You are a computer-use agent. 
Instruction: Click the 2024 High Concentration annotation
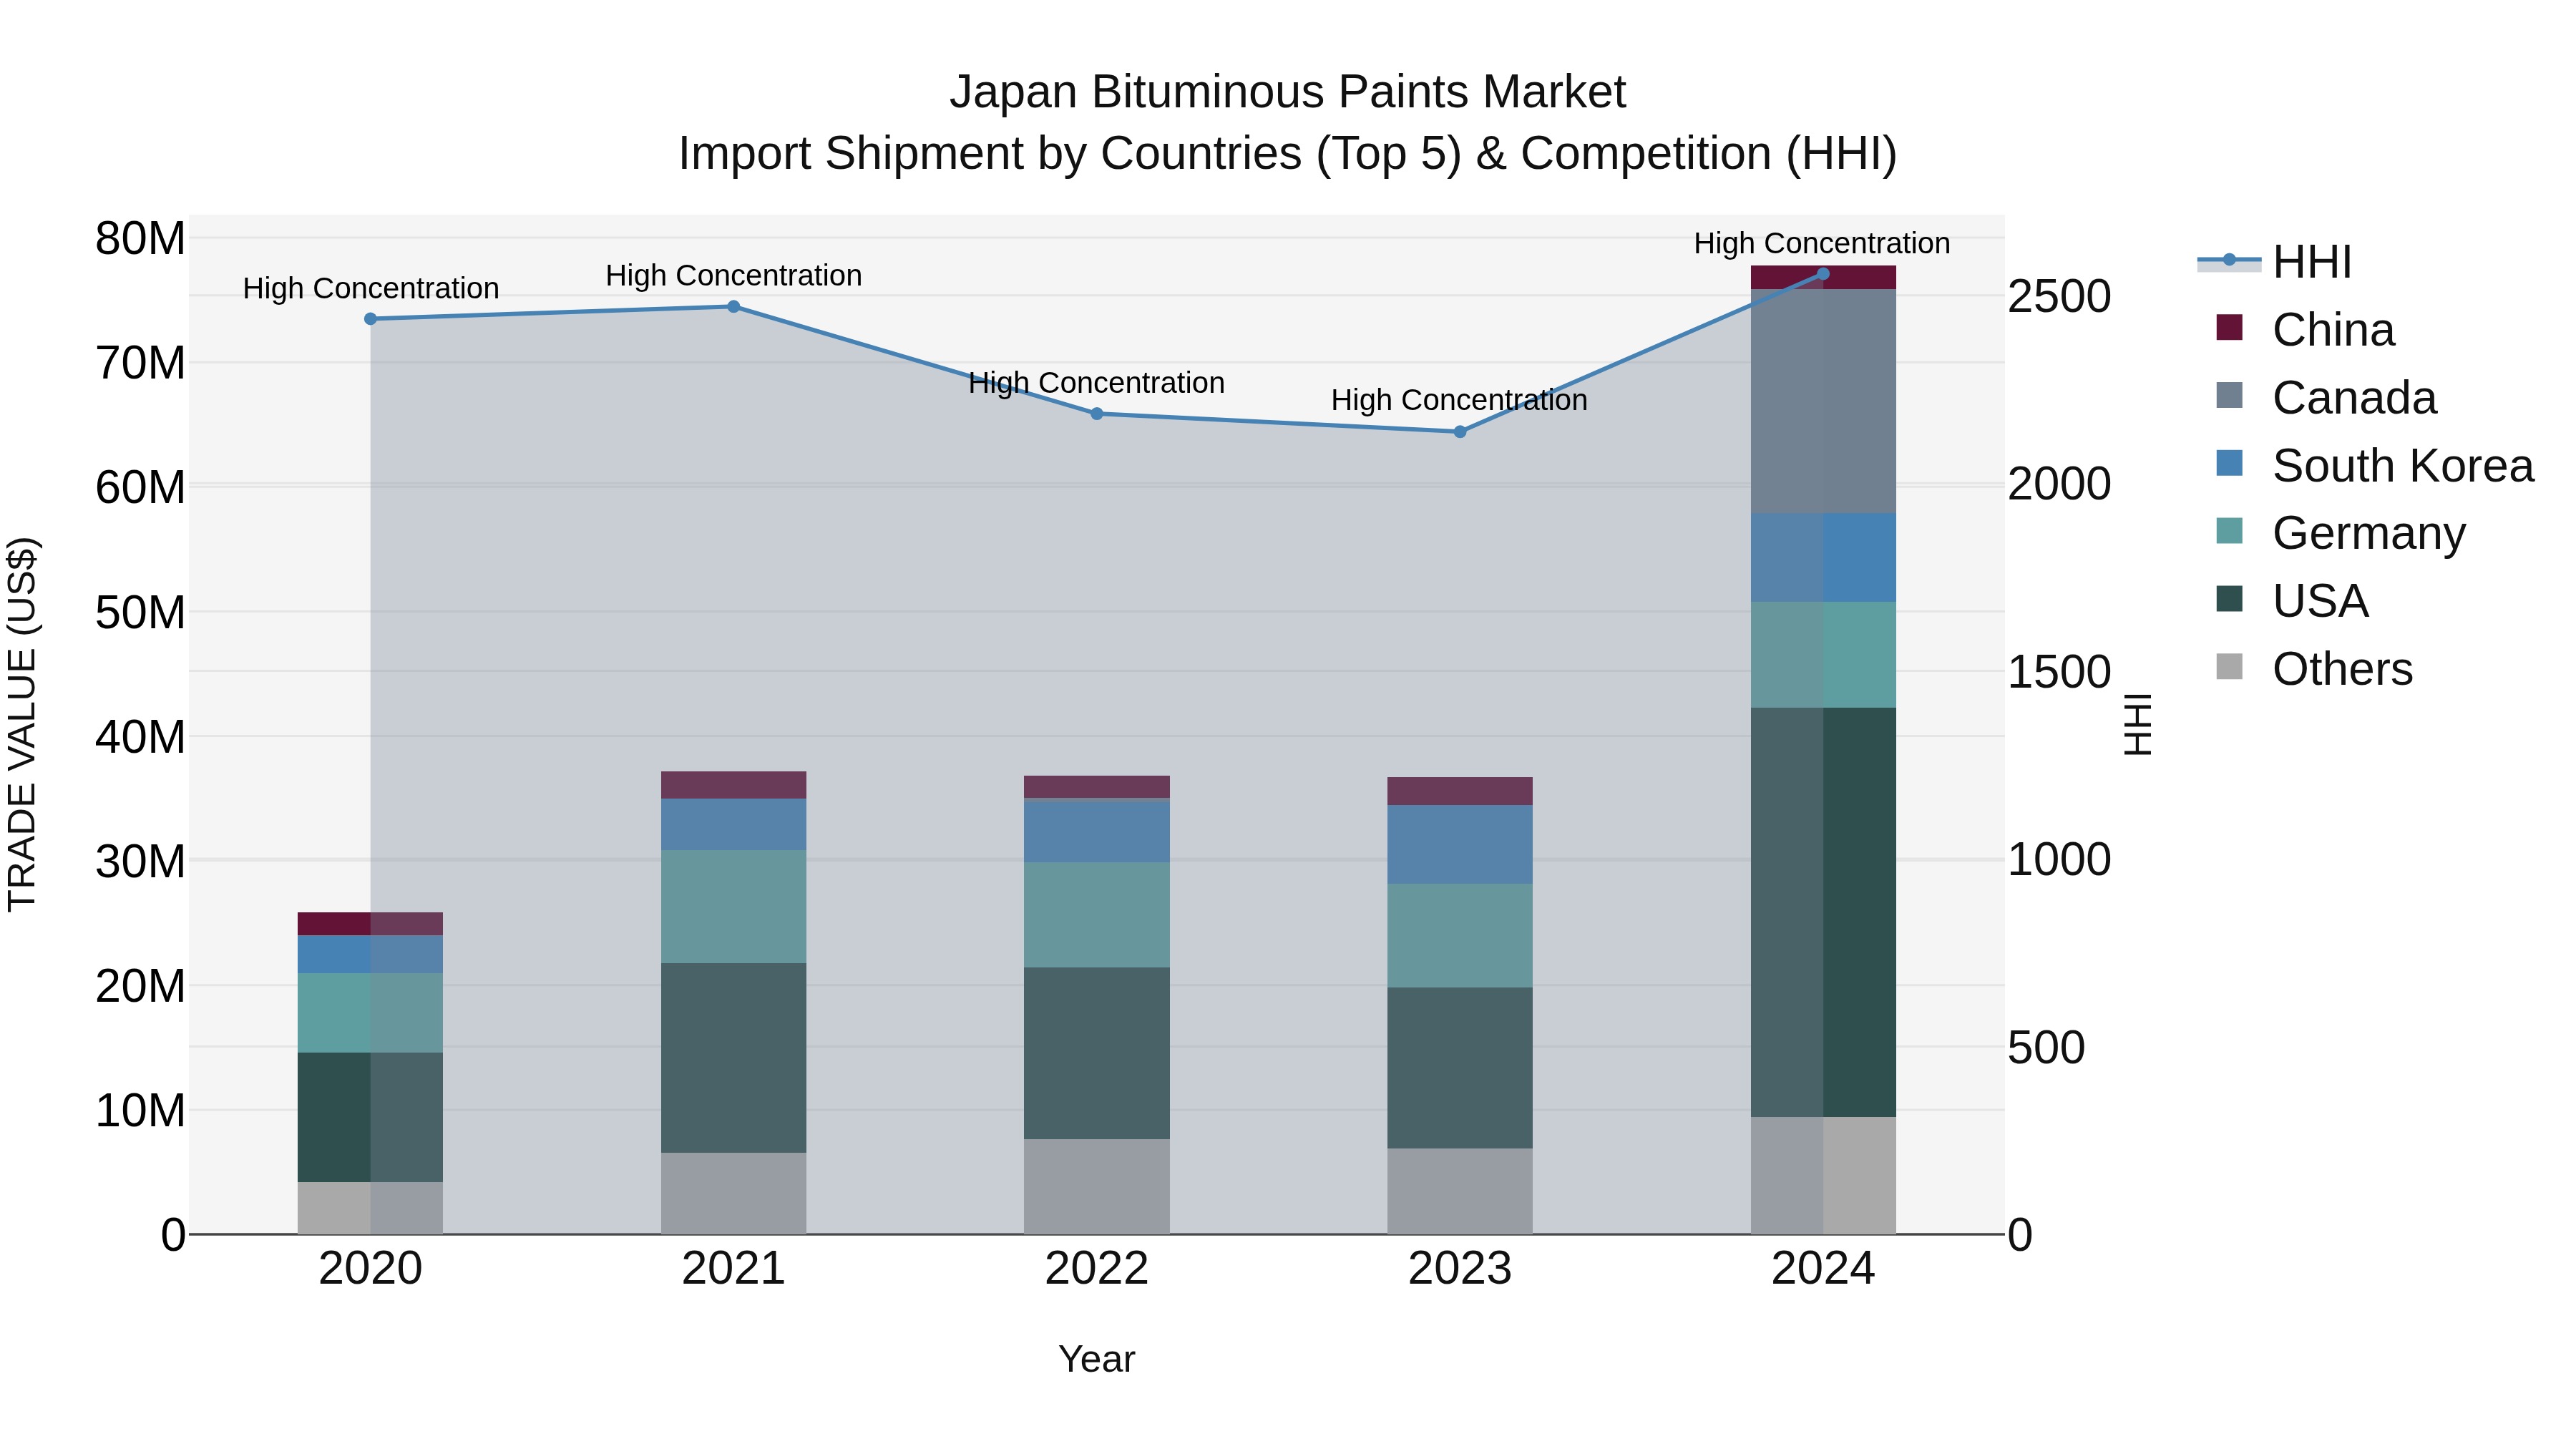[x=1822, y=243]
